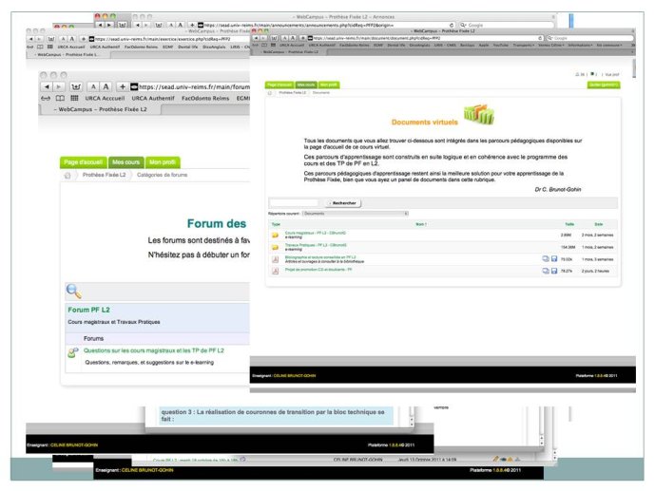Select Page d'accueil tab in Documents window
The image size is (655, 491).
[x=279, y=85]
